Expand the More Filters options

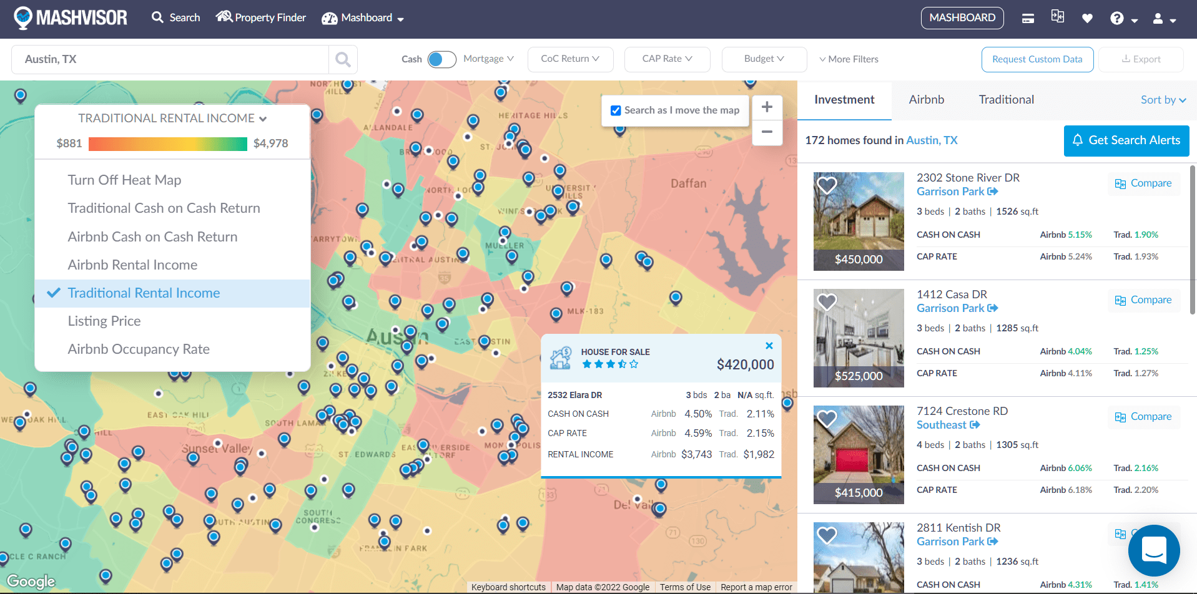pos(849,59)
